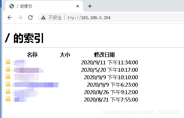Screen dimensions: 184x118
Task: Click the "修改日期" column header
Action: click(x=104, y=55)
